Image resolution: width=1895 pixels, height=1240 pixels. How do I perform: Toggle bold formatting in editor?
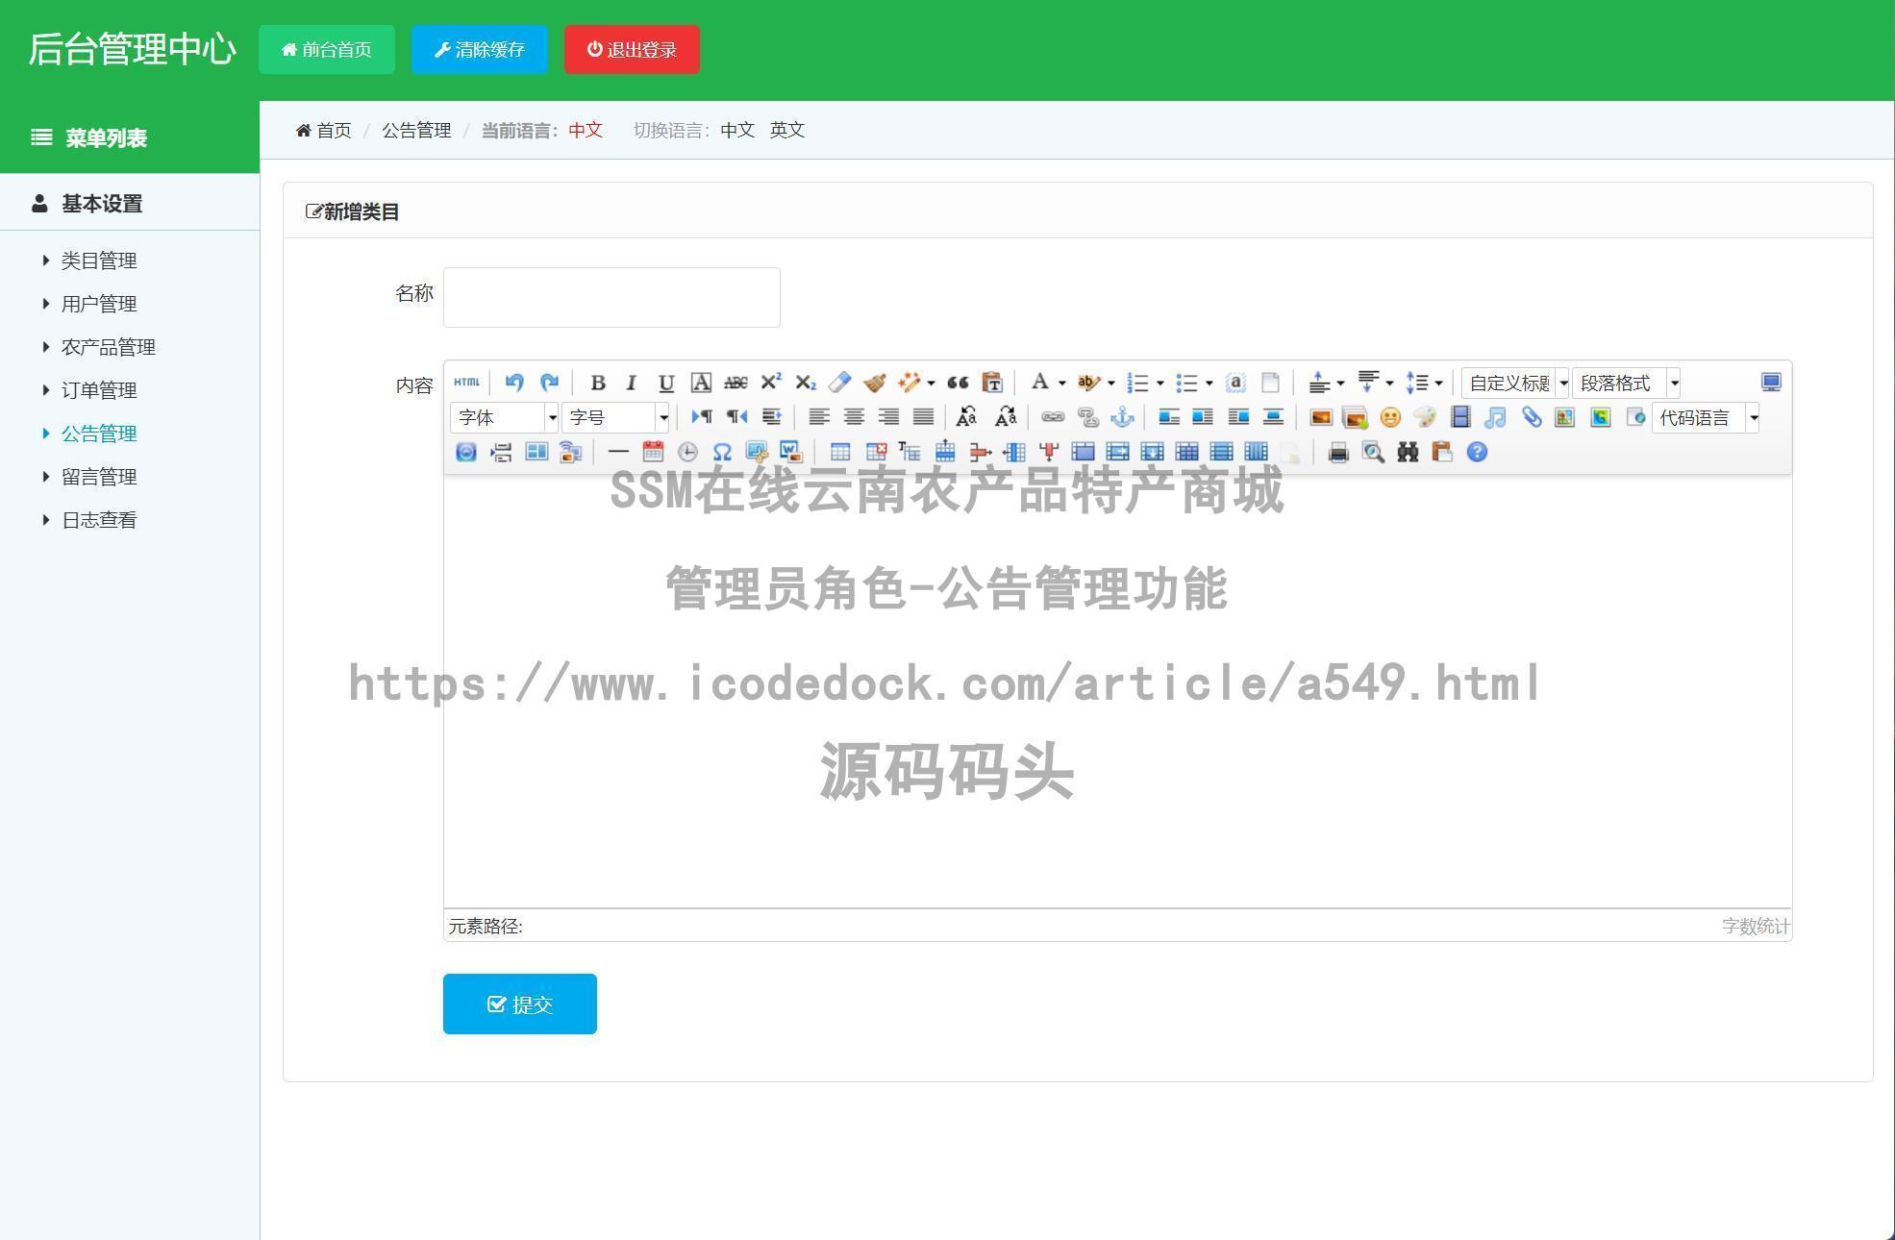[597, 383]
